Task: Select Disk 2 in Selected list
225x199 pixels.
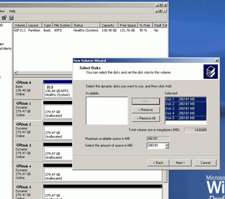Action: tap(185, 104)
